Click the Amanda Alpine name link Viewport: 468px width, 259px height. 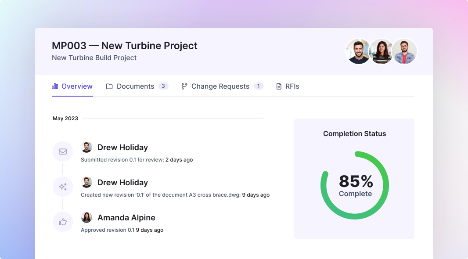[126, 218]
